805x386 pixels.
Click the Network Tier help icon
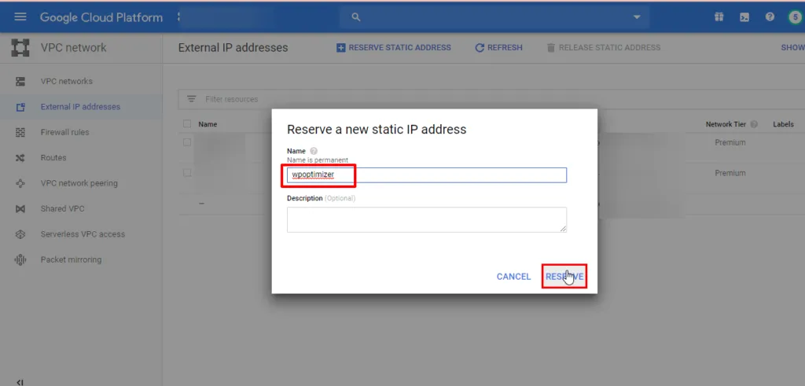754,124
